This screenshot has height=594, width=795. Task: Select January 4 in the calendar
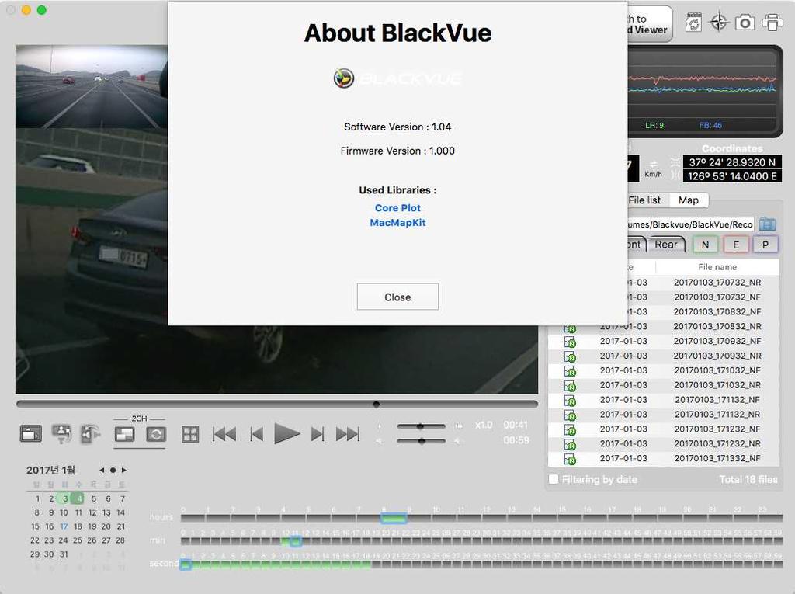click(x=78, y=498)
